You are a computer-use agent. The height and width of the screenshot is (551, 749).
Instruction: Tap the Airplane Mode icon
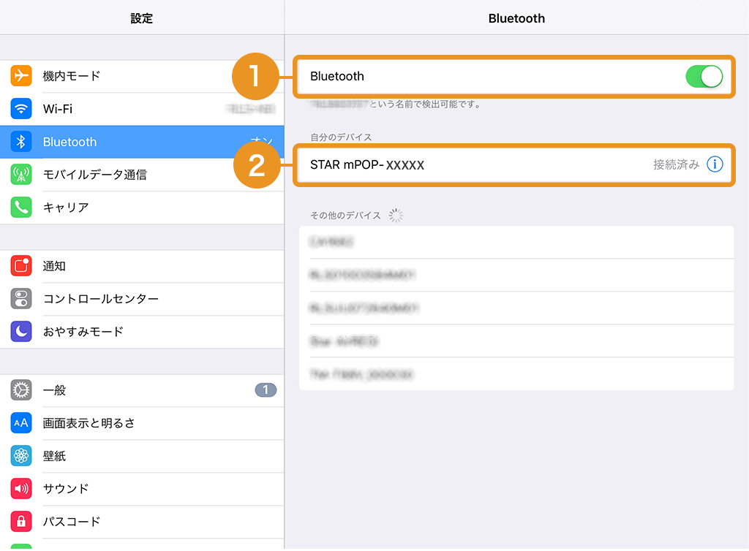(21, 76)
